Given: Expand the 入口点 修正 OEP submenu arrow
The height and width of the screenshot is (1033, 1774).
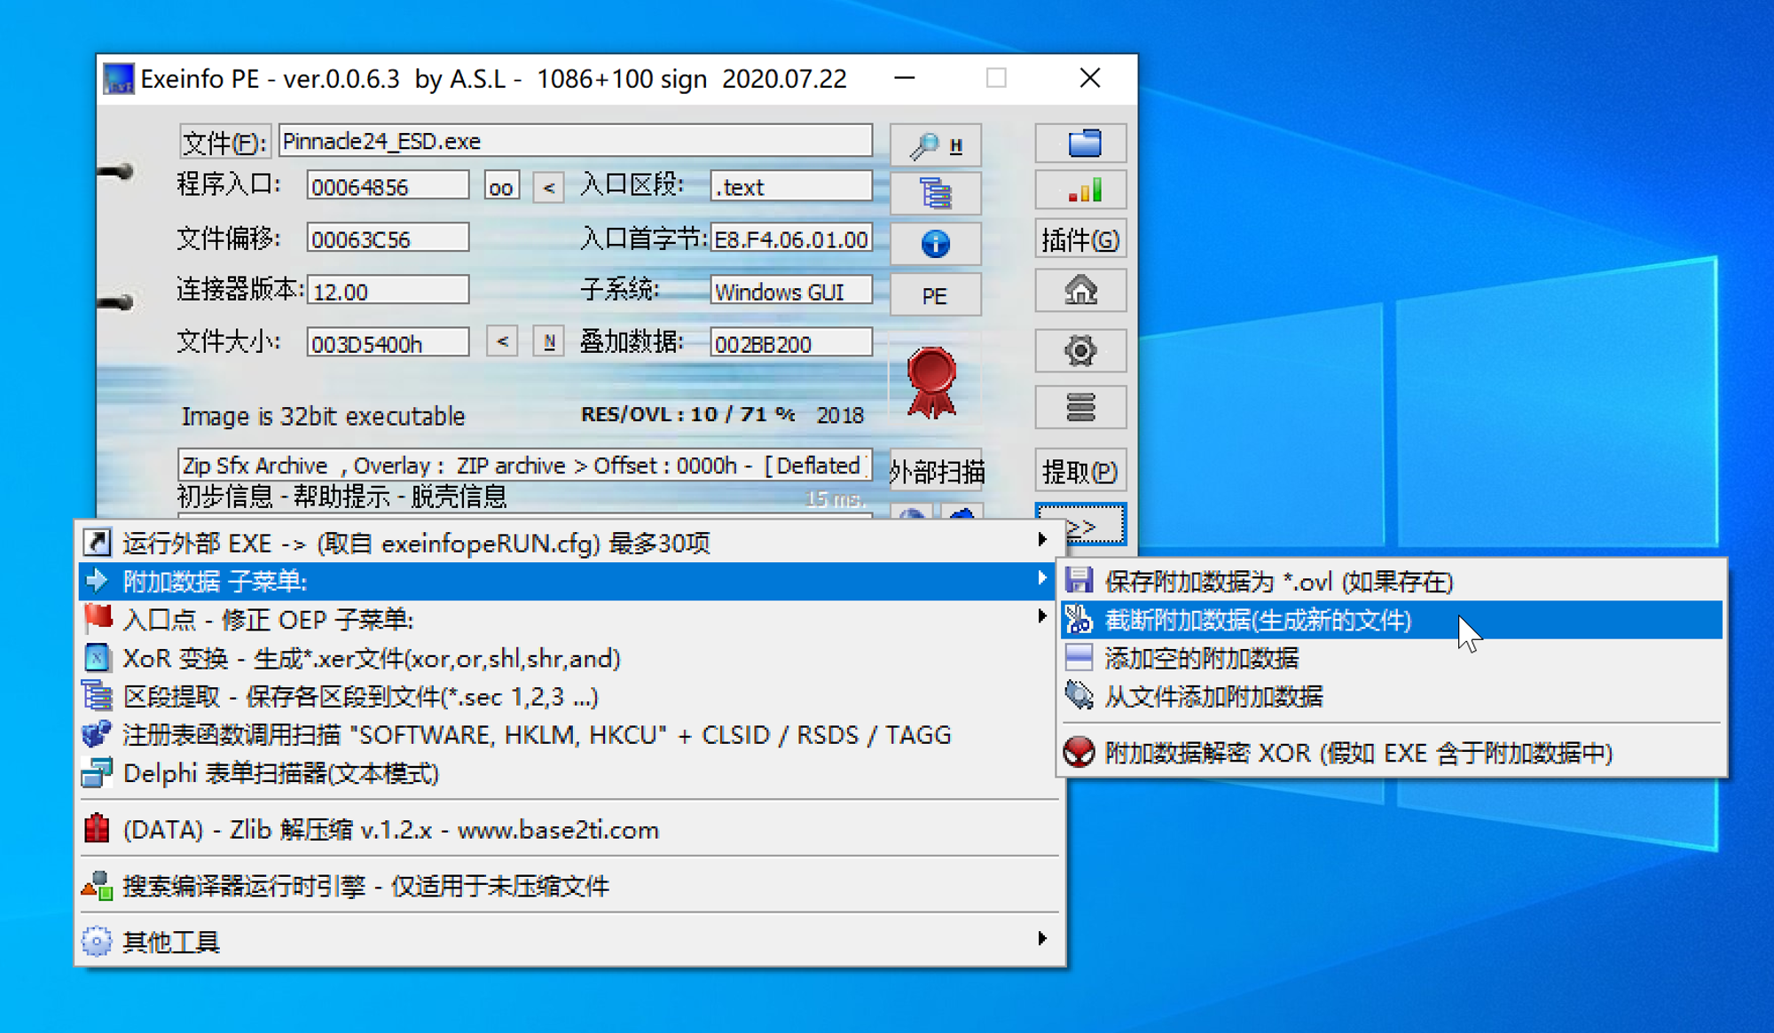Looking at the screenshot, I should click(1042, 616).
